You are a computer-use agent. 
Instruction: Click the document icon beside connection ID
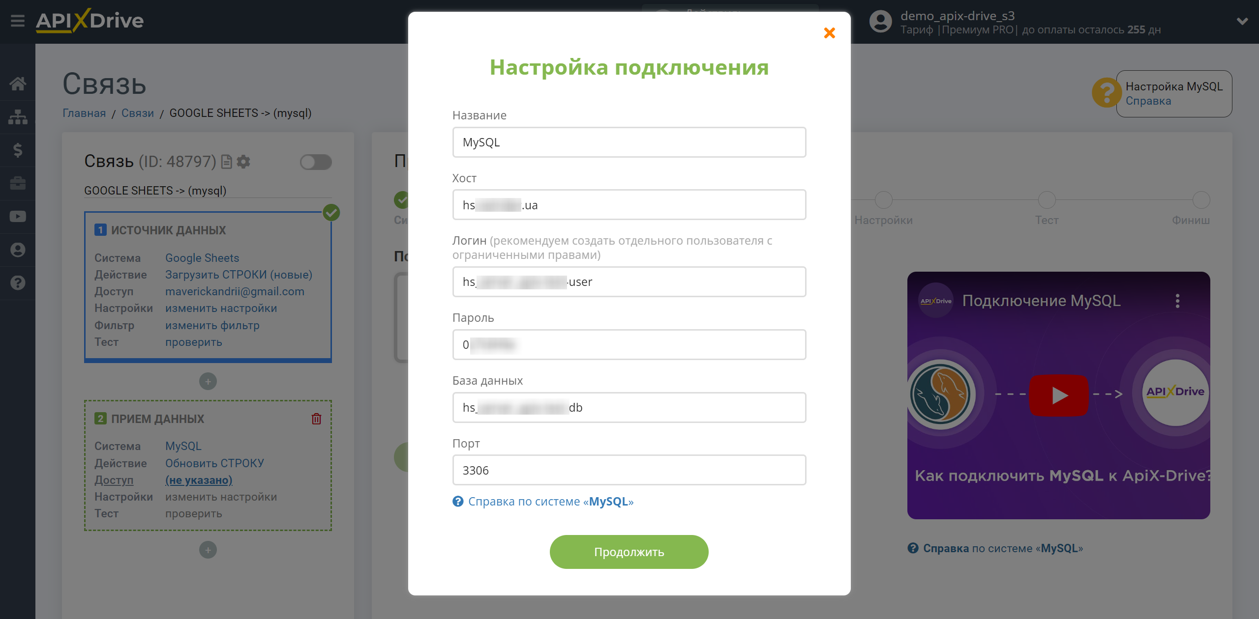point(226,162)
